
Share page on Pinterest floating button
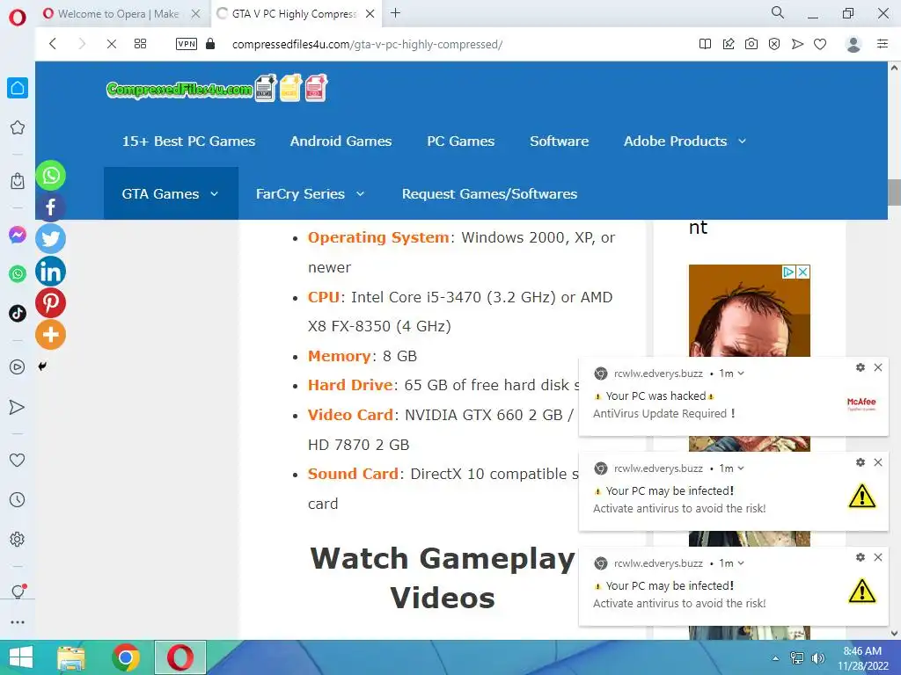50,302
